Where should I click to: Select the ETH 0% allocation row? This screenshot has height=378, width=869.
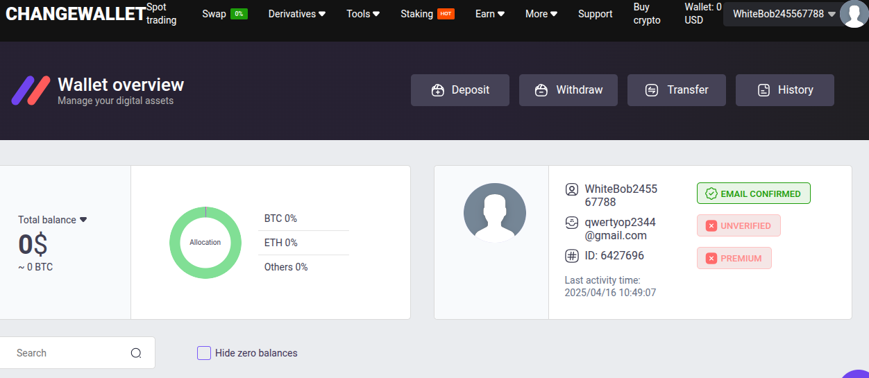tap(303, 243)
